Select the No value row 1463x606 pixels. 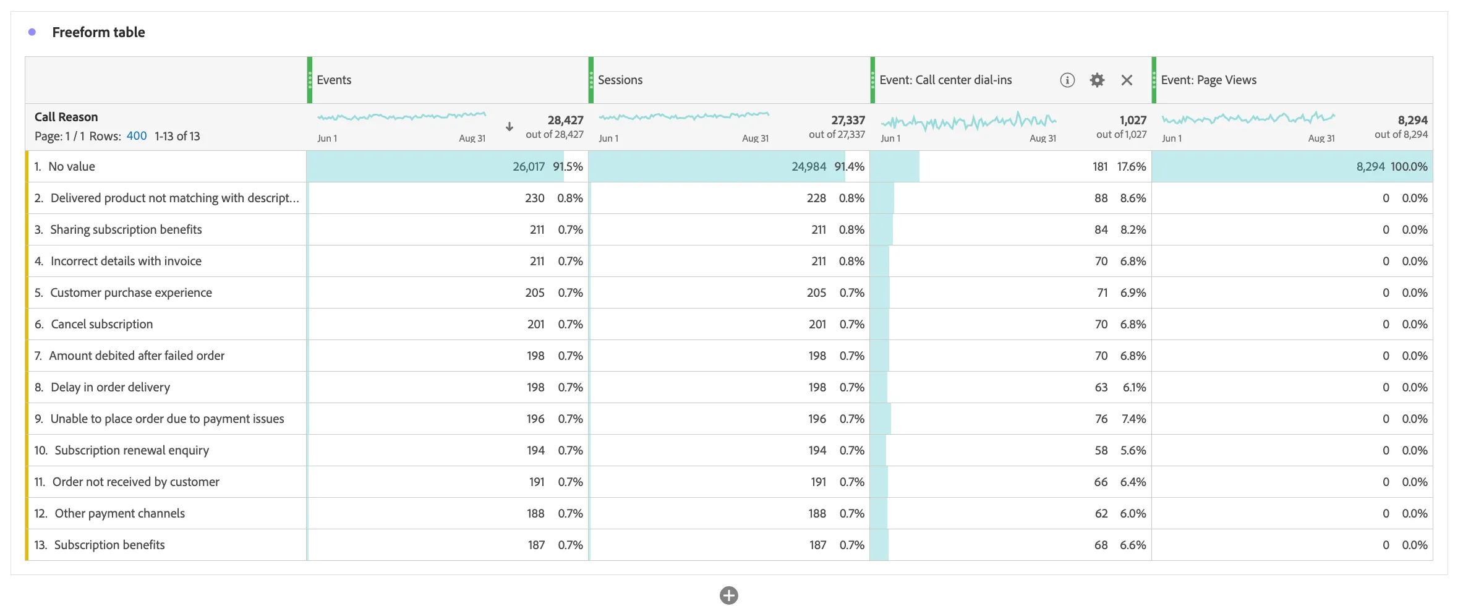pyautogui.click(x=166, y=166)
